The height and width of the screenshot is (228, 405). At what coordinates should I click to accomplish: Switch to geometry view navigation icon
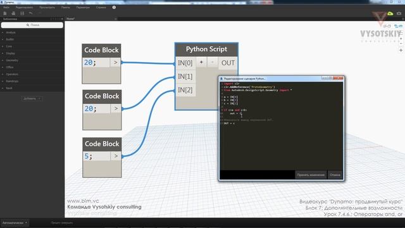(x=387, y=26)
